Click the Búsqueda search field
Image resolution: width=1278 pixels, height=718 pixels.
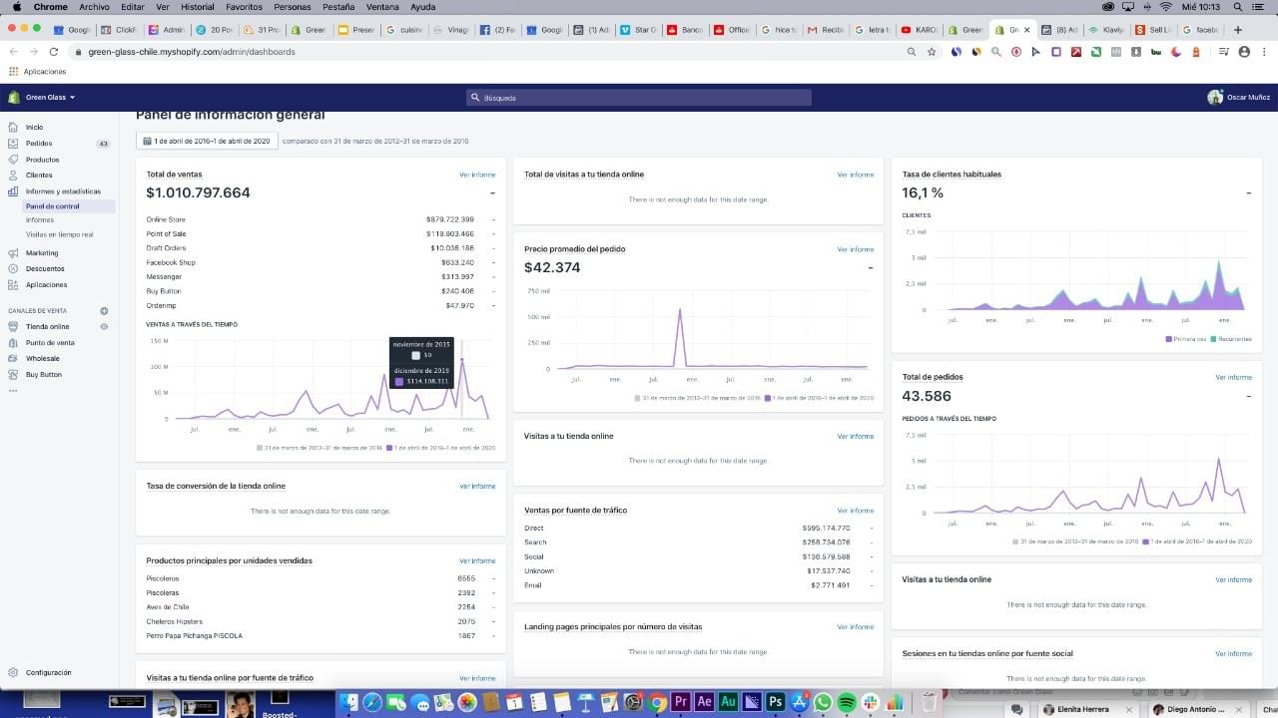tap(639, 98)
